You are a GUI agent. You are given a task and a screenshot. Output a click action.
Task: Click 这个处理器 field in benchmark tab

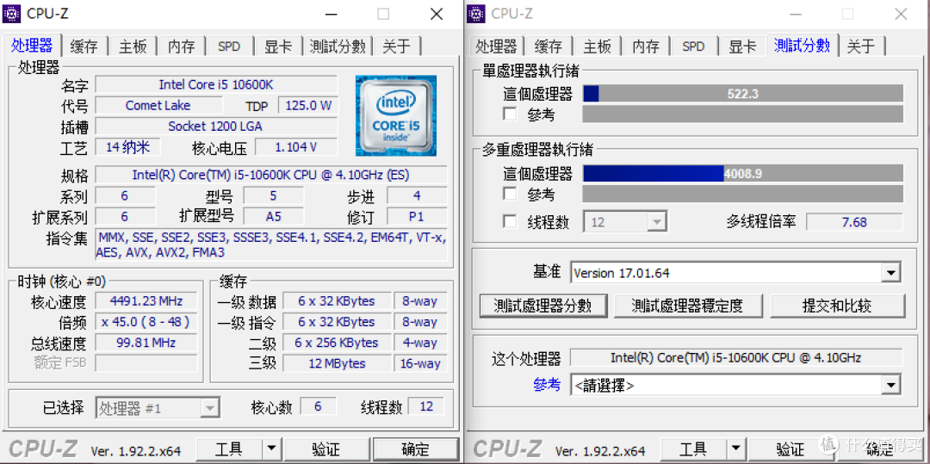click(x=736, y=358)
